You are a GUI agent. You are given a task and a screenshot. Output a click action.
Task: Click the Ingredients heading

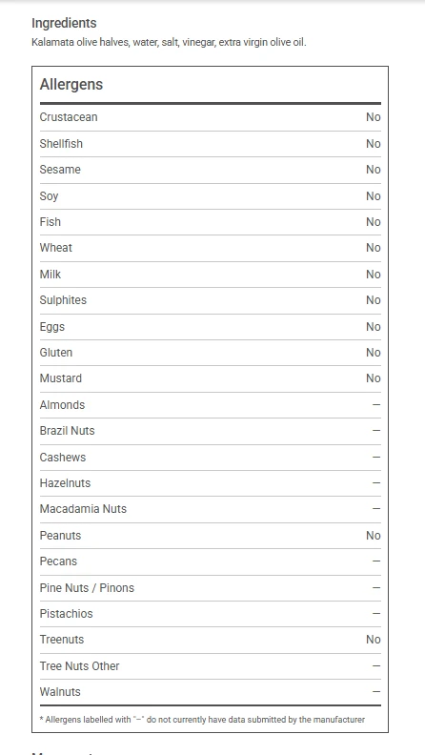64,23
